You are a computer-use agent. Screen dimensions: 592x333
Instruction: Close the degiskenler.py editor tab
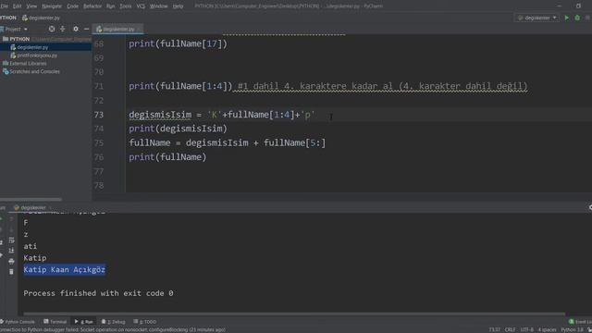tap(139, 29)
